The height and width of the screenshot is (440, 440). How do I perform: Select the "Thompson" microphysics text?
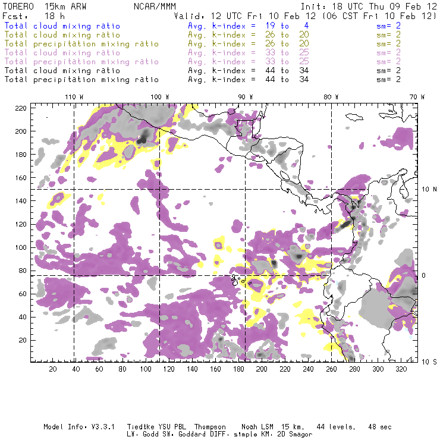(210, 427)
